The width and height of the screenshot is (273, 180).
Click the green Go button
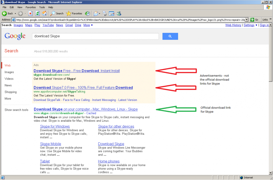254,20
